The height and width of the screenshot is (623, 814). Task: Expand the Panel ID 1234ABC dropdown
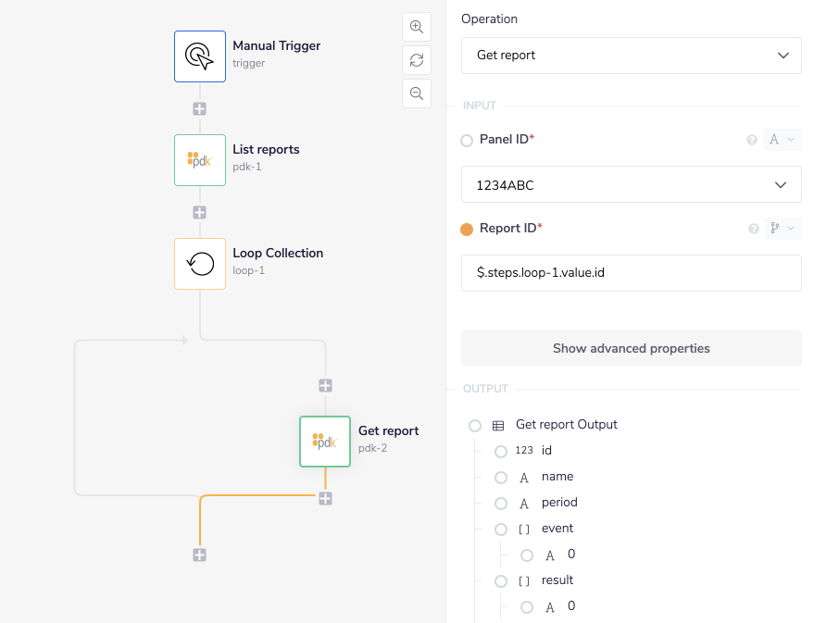(x=631, y=185)
